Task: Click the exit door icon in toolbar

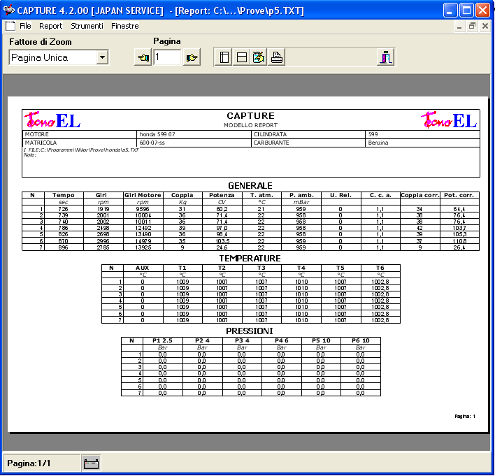Action: pos(385,58)
